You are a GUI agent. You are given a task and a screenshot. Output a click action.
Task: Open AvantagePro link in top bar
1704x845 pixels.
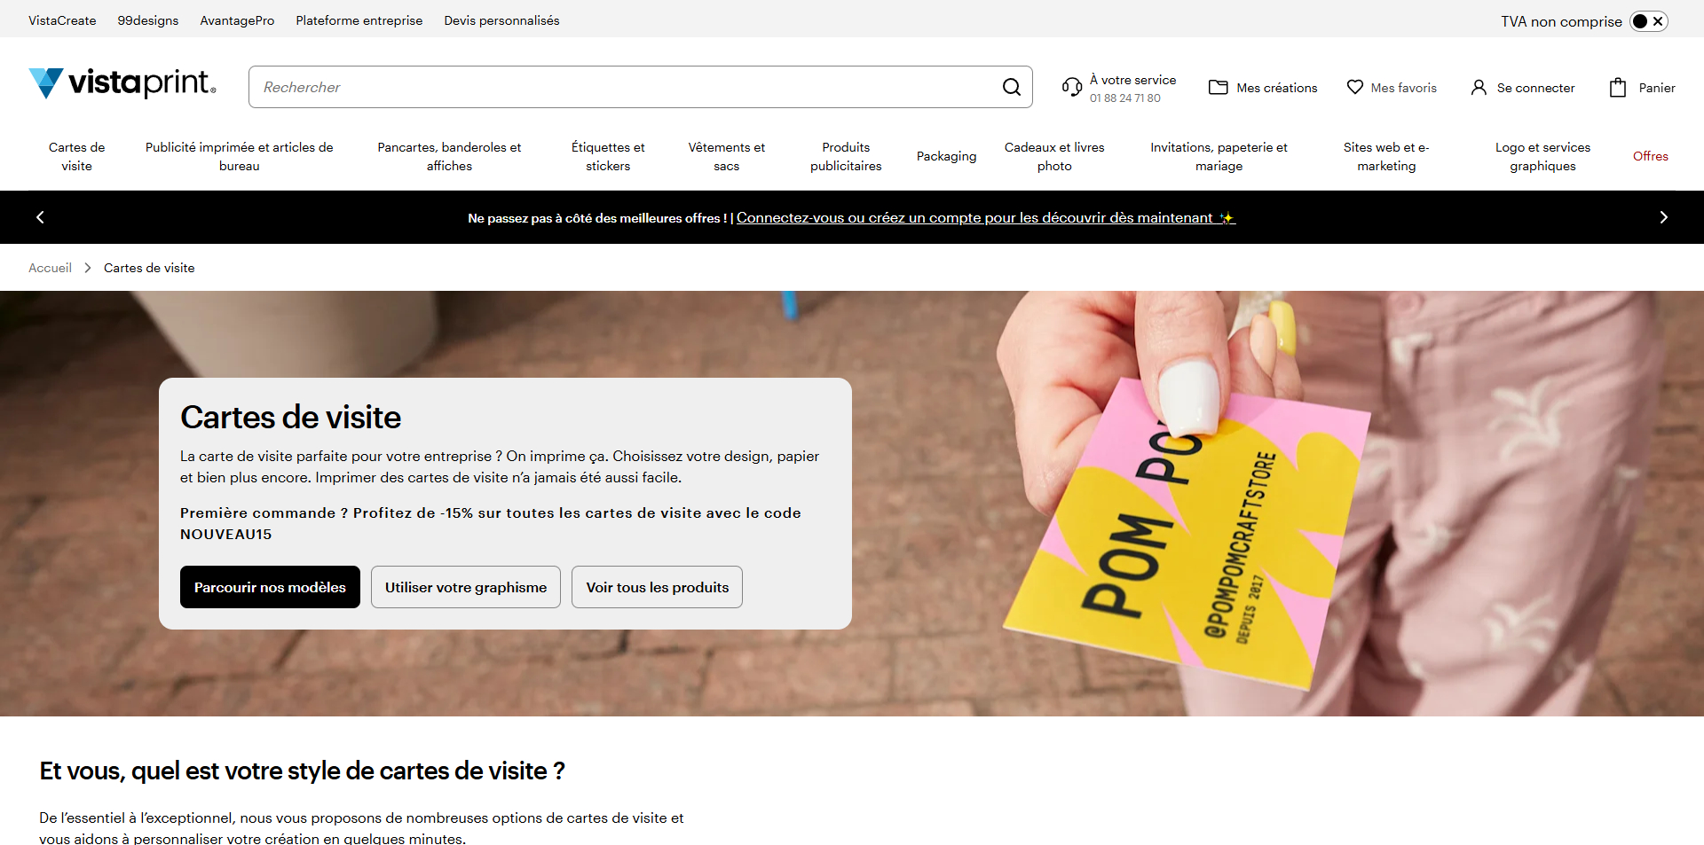[x=237, y=20]
